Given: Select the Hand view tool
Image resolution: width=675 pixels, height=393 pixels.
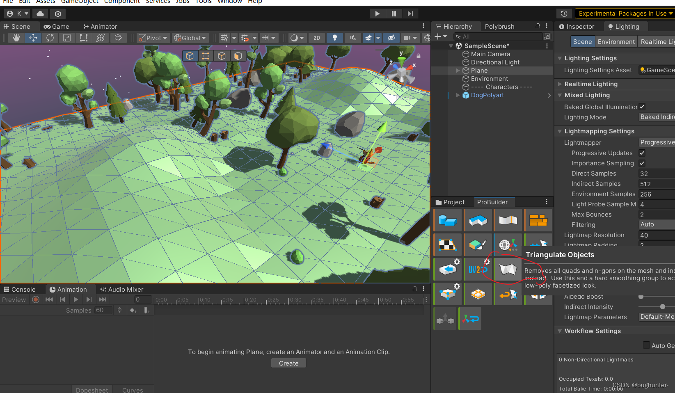Looking at the screenshot, I should pyautogui.click(x=16, y=38).
